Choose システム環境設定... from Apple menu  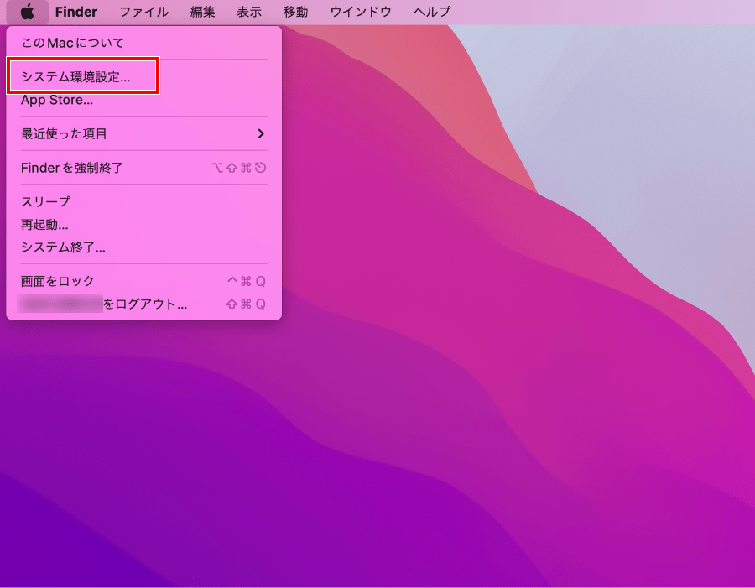[144, 77]
